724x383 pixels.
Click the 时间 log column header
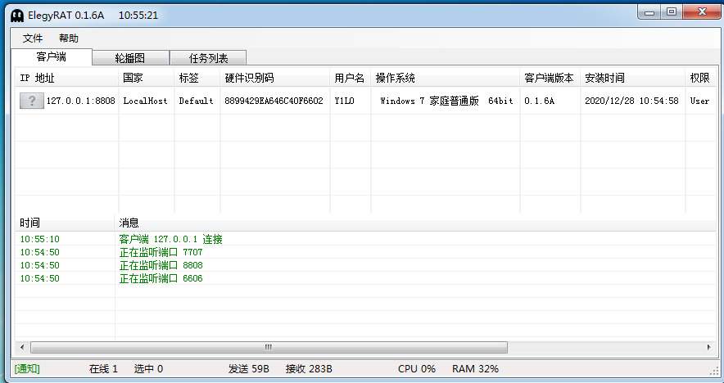pyautogui.click(x=65, y=223)
